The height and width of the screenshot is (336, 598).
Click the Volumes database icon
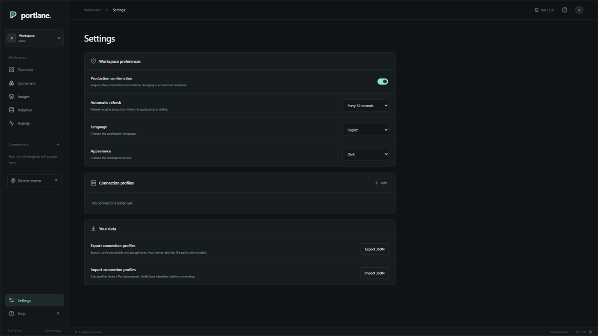point(12,110)
